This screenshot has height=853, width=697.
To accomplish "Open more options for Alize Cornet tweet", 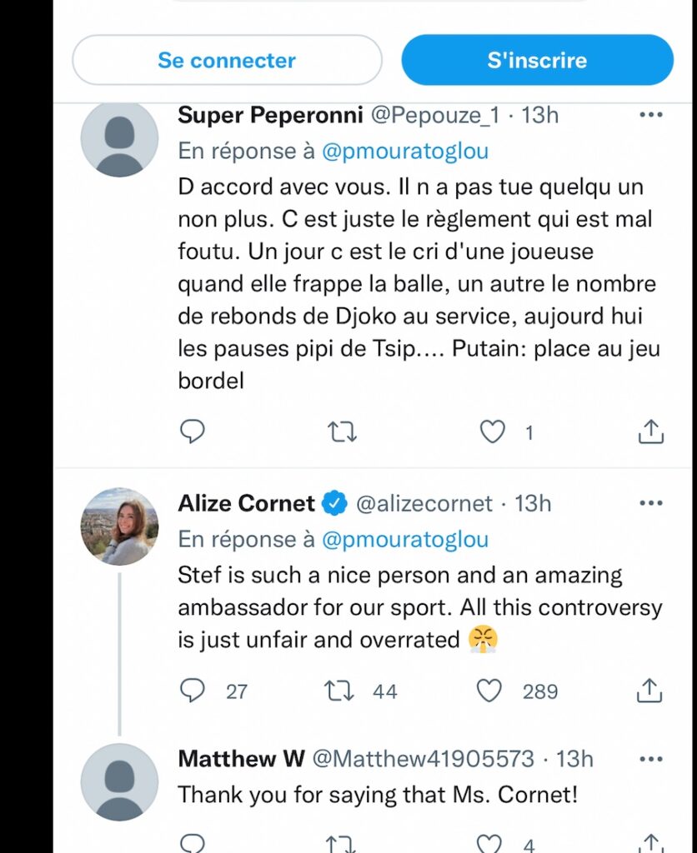I will [x=650, y=503].
